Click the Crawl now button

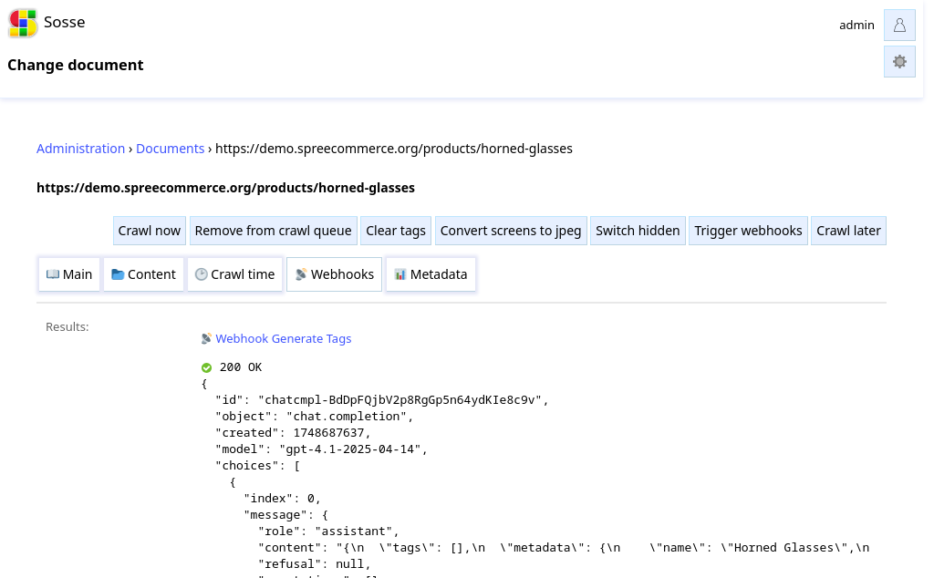click(x=150, y=231)
